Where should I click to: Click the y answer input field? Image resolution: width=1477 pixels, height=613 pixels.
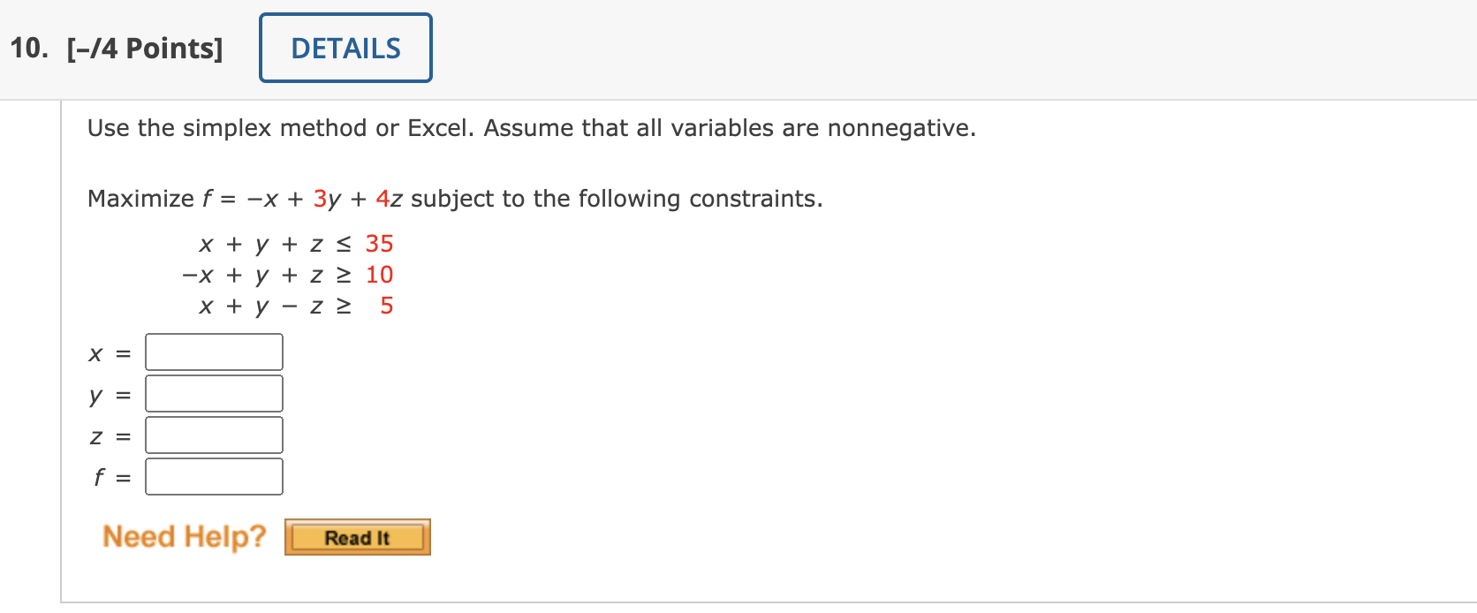(x=213, y=392)
